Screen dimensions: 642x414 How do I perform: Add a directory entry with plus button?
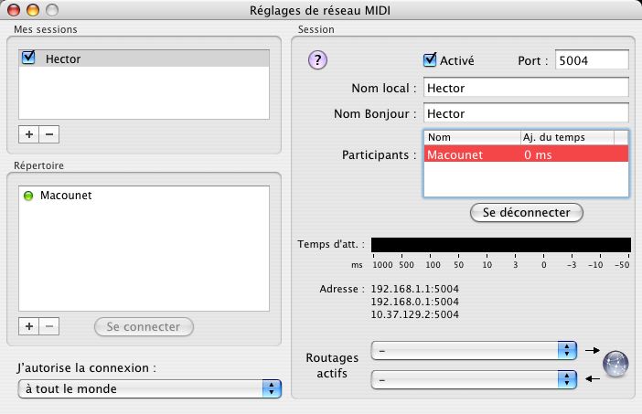[x=28, y=326]
